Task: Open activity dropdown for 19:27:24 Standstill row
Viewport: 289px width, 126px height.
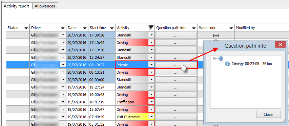Action: pos(151,87)
